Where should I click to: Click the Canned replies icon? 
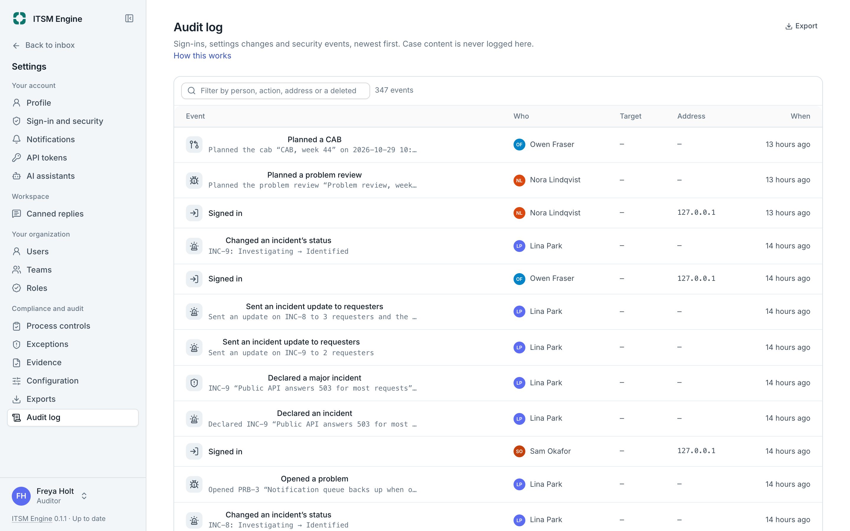[17, 214]
